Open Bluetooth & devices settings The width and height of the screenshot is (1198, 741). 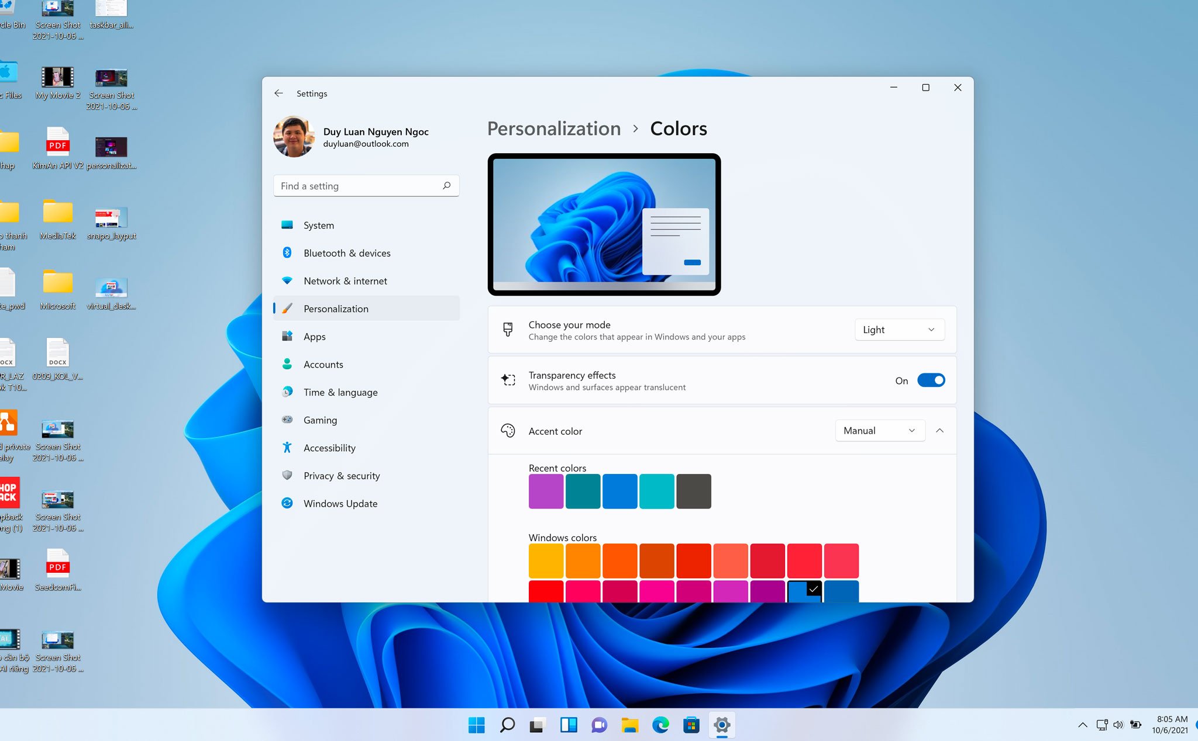pyautogui.click(x=287, y=252)
